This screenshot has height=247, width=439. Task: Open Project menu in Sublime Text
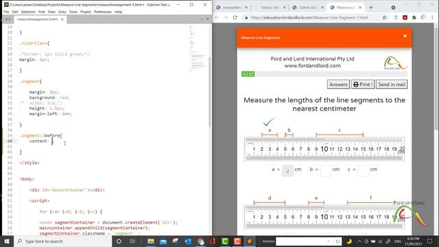coord(86,12)
